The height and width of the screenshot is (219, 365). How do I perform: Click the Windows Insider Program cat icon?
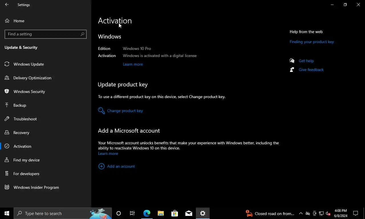click(x=7, y=187)
